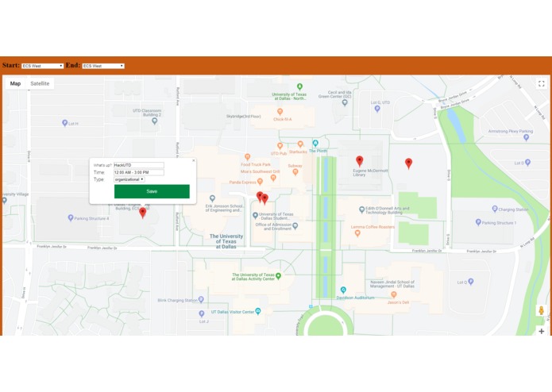This screenshot has height=392, width=552.
Task: Click the Chick-fil-A restaurant pin
Action: (280, 112)
